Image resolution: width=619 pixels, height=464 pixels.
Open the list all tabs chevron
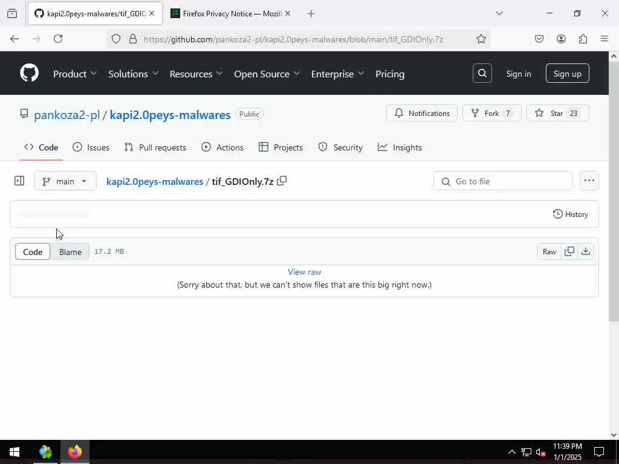point(499,13)
